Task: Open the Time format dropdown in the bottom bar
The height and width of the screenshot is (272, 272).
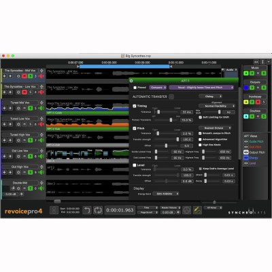Action: [x=148, y=207]
